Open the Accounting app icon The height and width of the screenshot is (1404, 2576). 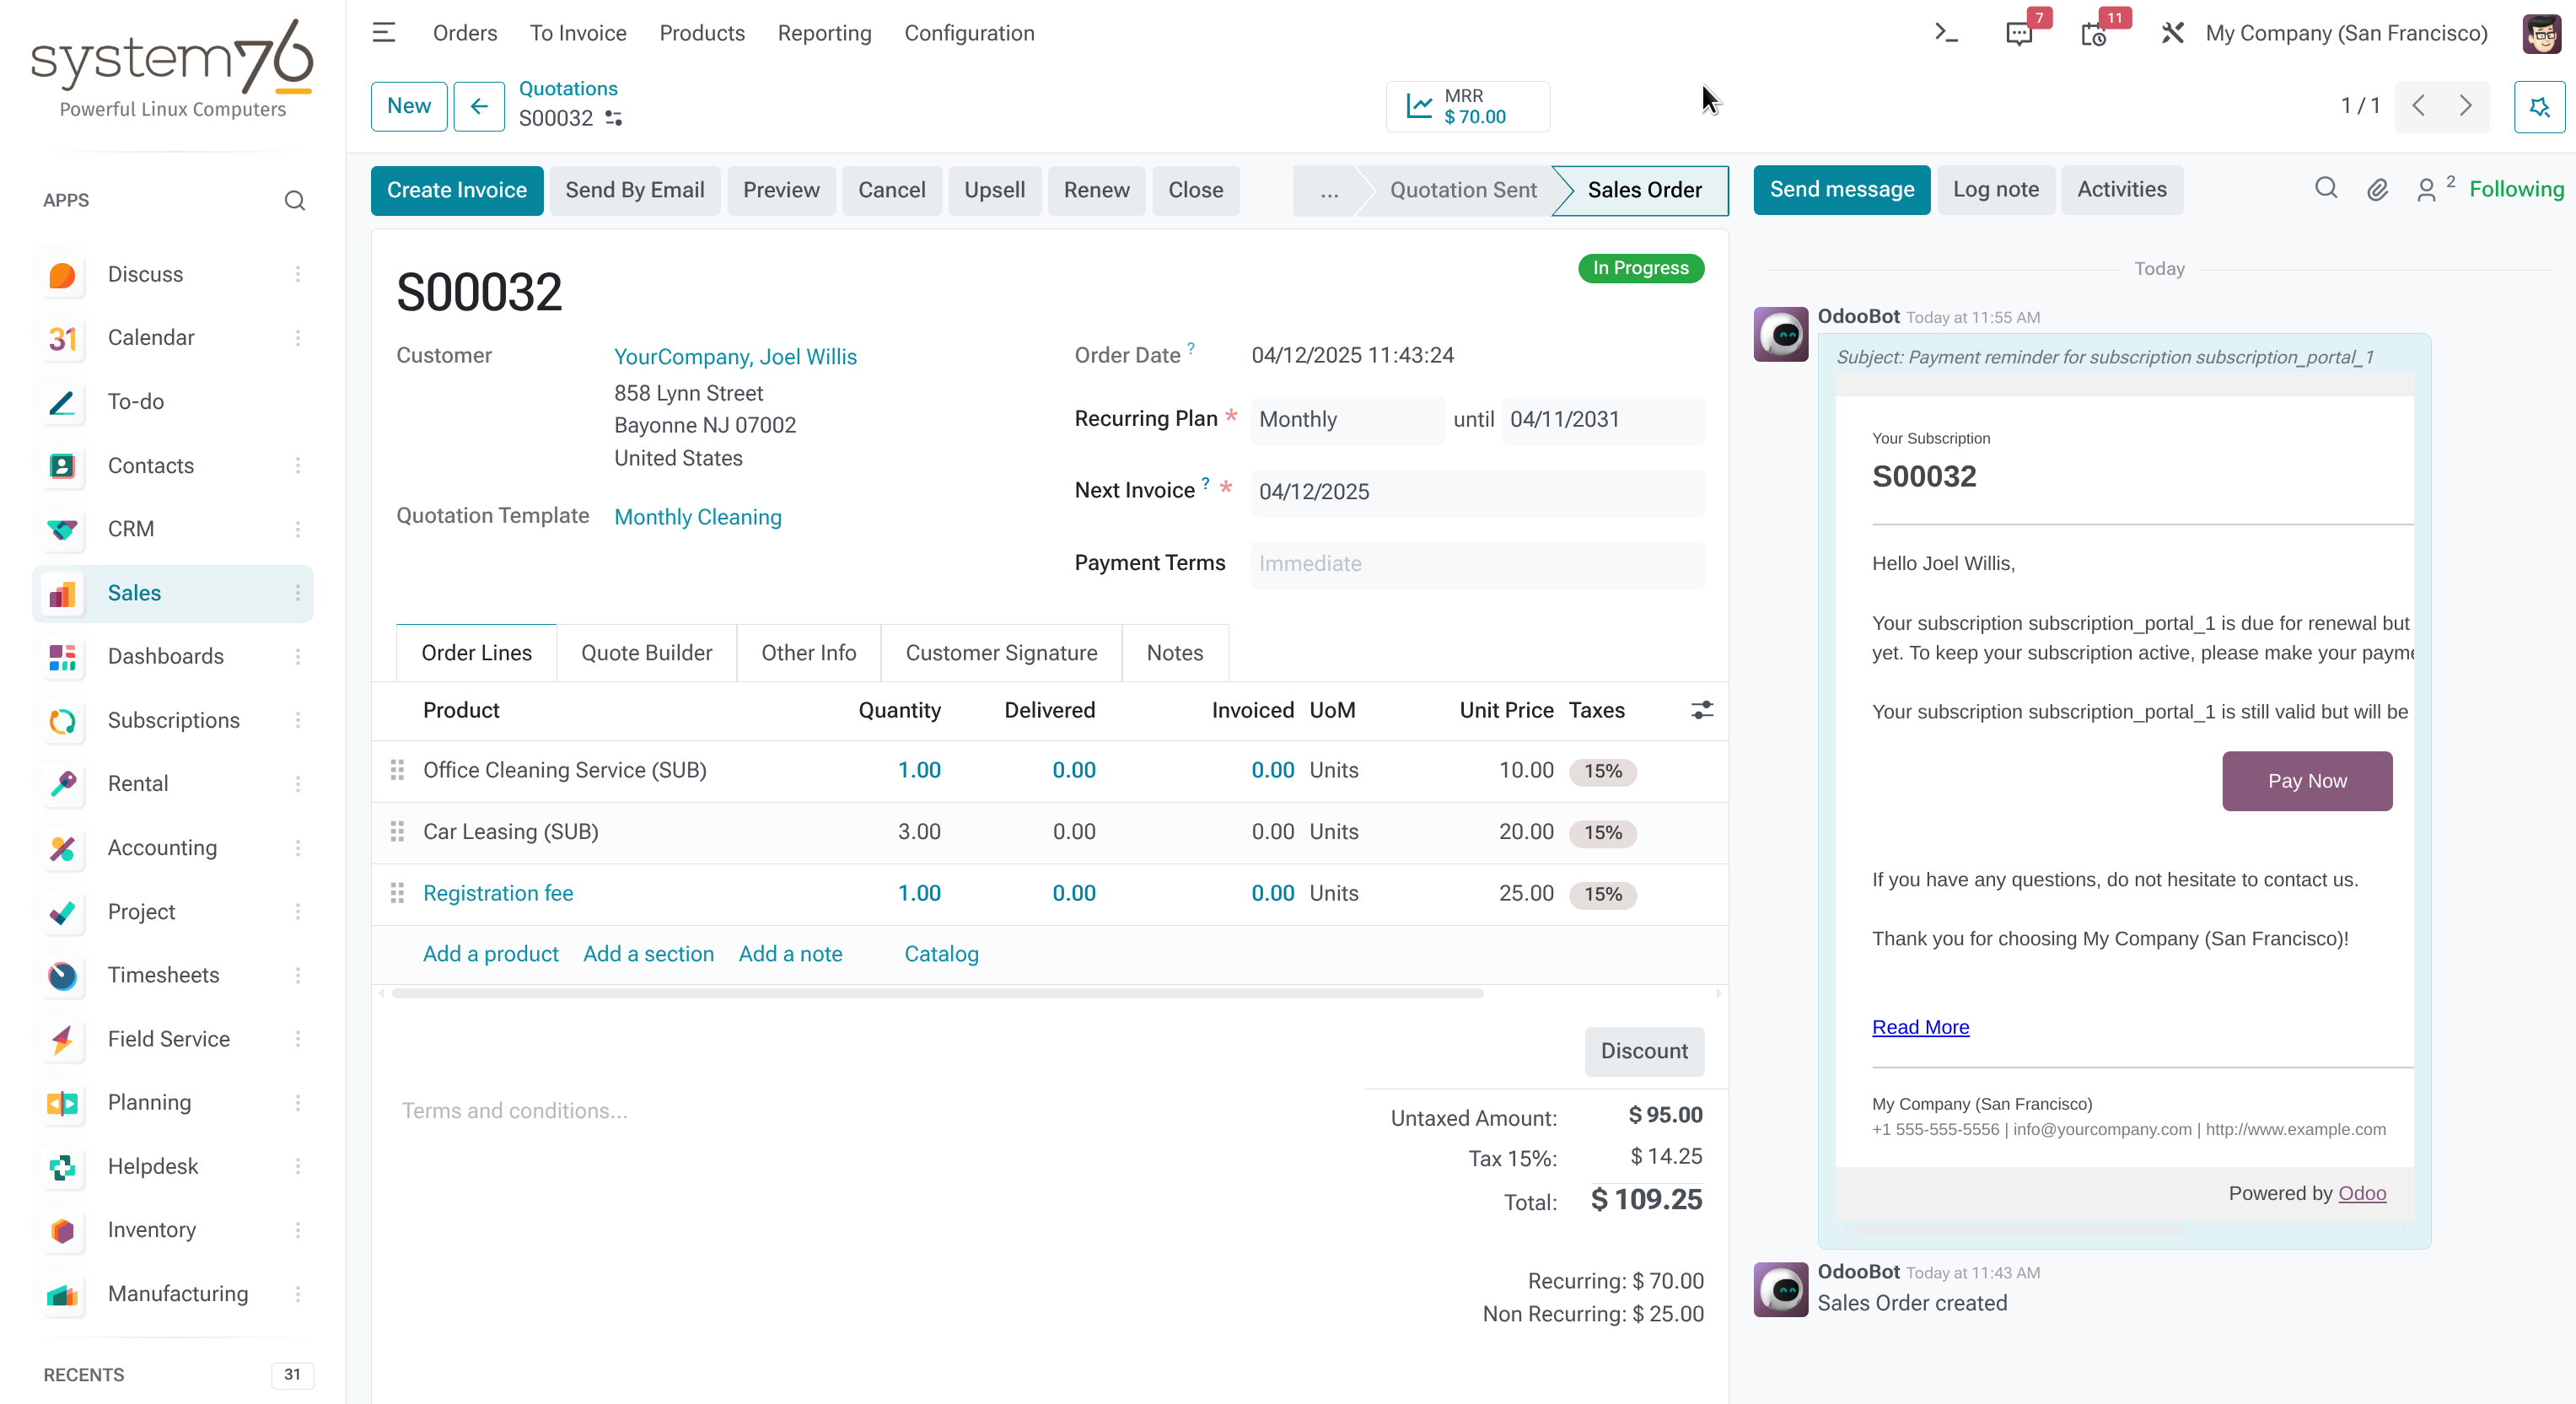(62, 848)
